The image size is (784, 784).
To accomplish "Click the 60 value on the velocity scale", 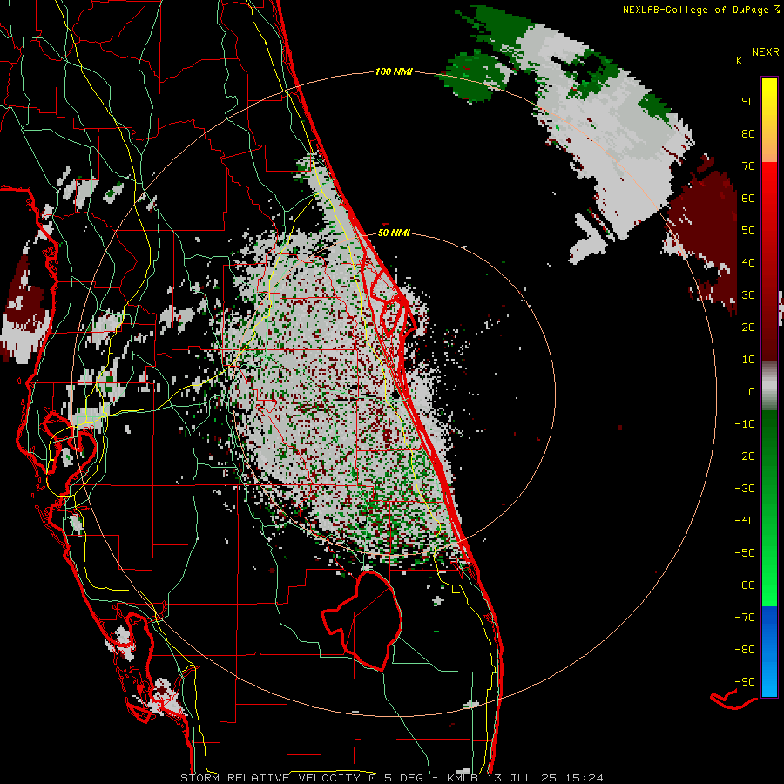I will point(748,199).
